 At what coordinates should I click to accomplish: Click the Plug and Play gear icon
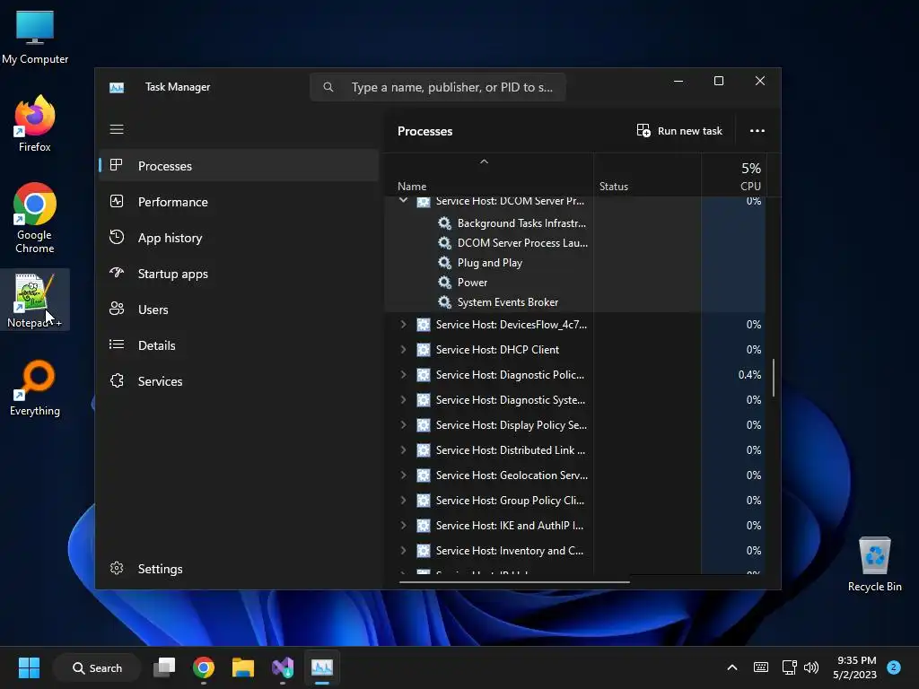(445, 263)
